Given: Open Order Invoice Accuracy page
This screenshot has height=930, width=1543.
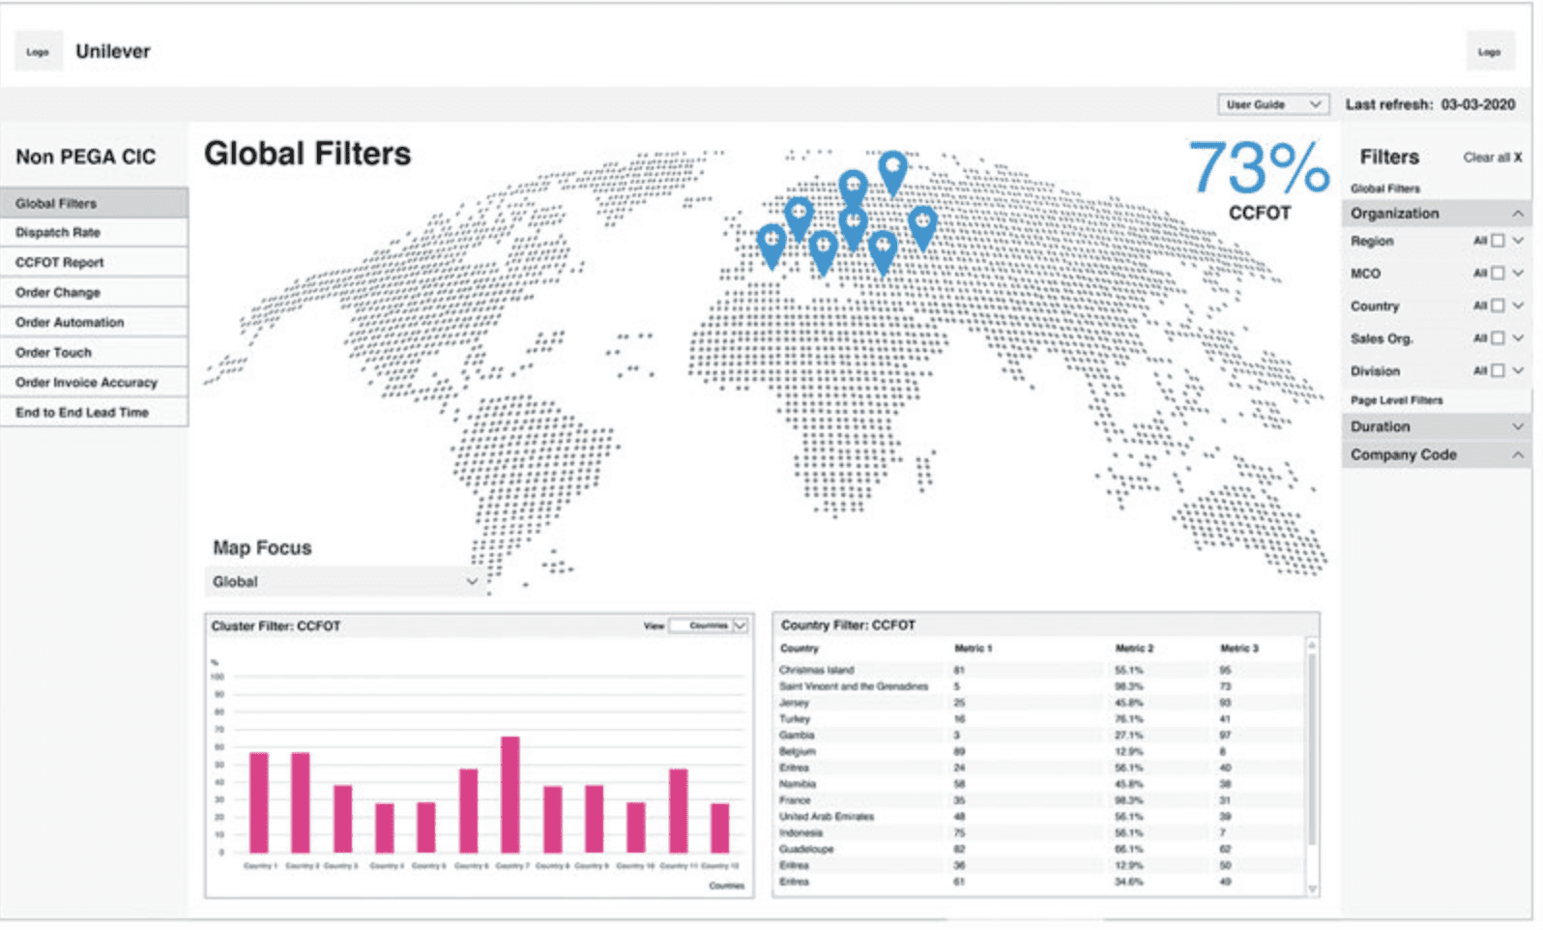Looking at the screenshot, I should 95,384.
